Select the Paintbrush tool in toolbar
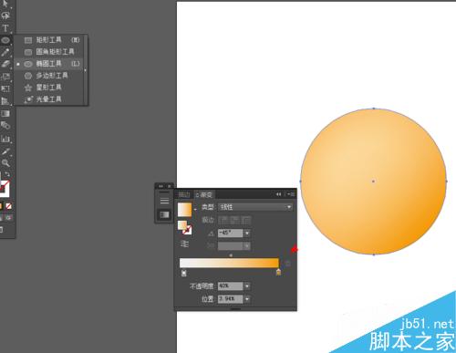The height and width of the screenshot is (353, 456). tap(5, 52)
